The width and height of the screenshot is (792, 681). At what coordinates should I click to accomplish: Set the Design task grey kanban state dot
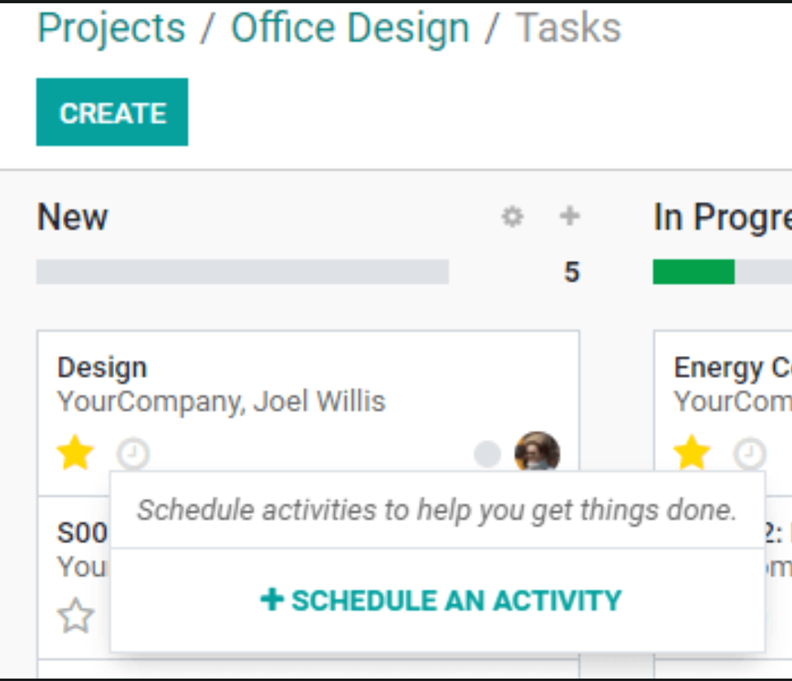click(x=487, y=454)
